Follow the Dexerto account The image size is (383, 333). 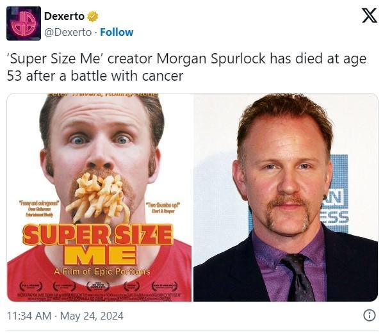pyautogui.click(x=117, y=32)
